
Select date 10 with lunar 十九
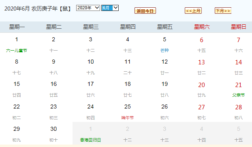tap(90, 67)
